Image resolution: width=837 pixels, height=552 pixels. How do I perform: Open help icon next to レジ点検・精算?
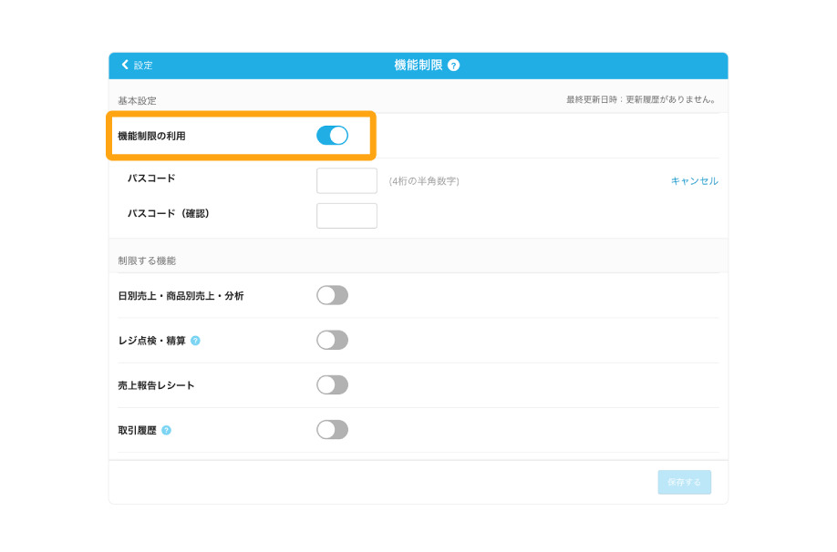195,341
